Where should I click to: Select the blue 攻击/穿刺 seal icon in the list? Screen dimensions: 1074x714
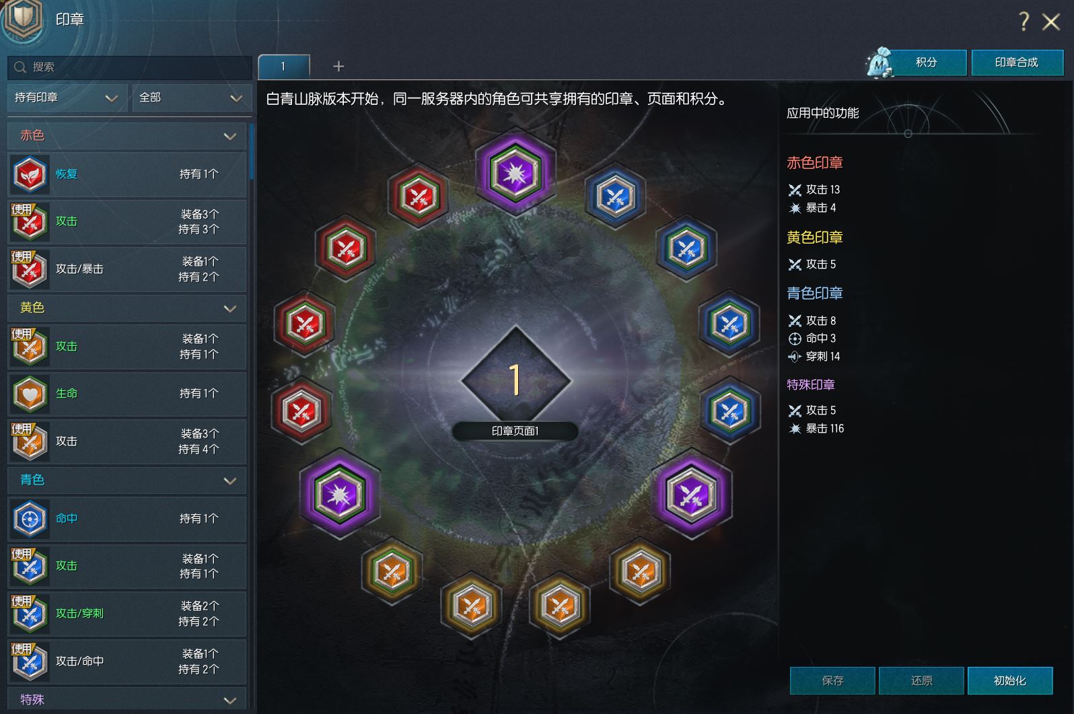[x=30, y=614]
